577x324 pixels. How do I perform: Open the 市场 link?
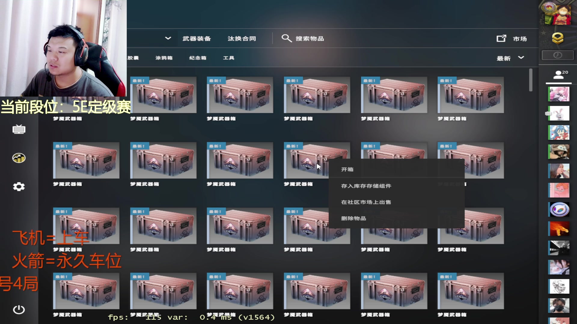coord(520,39)
